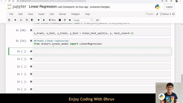Move the selected cell up with the arrow
The image size is (183, 103).
pyautogui.click(x=39, y=20)
